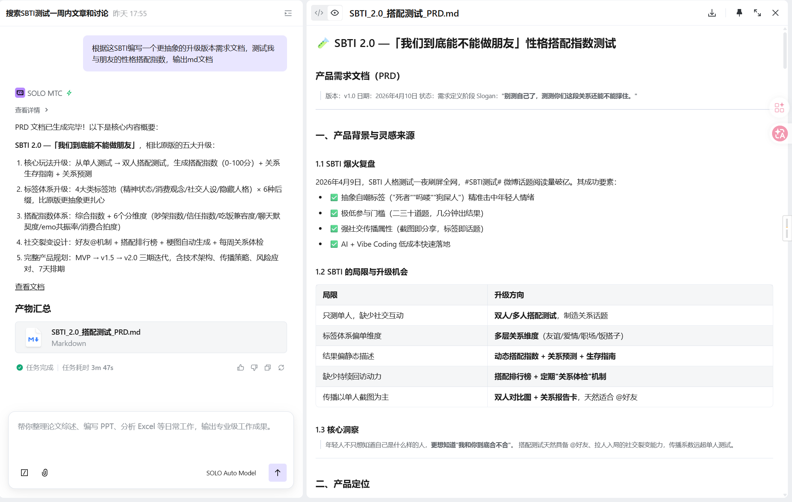
Task: Pin the document preview panel
Action: [739, 13]
